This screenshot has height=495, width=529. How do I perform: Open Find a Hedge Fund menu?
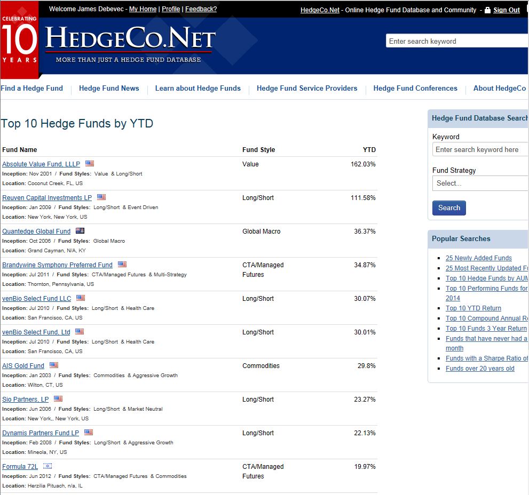pyautogui.click(x=31, y=89)
